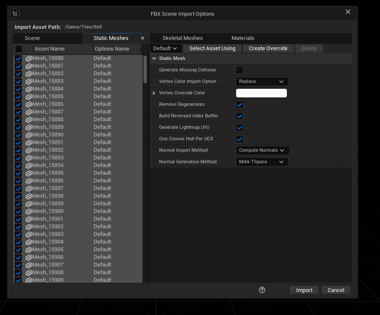This screenshot has height=315, width=380.
Task: Toggle the select-all checkbox in list header
Action: tap(19, 49)
